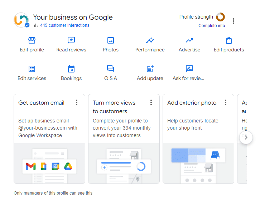Click the Add update post icon
260x201 pixels.
coord(150,69)
